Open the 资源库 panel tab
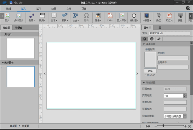 click(x=19, y=28)
